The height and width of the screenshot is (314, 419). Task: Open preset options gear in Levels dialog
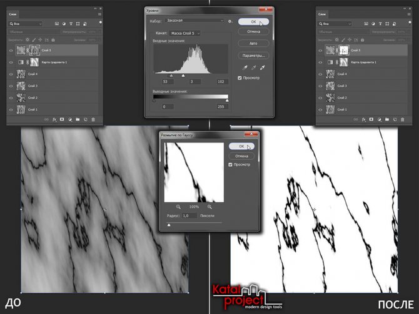(x=230, y=21)
